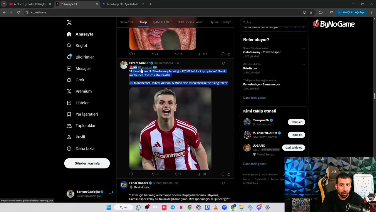View stats icon showing 237
Viewport: 376px width, 212px height.
[200, 54]
